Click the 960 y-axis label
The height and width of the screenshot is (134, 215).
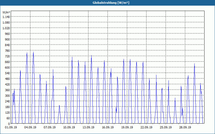click(8, 34)
